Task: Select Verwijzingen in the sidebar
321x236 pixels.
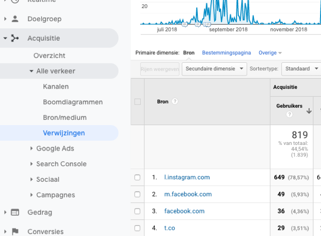Action: [x=64, y=133]
